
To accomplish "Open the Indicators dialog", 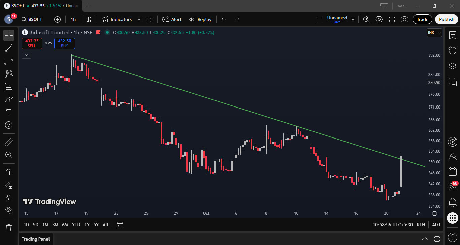I will [x=117, y=19].
